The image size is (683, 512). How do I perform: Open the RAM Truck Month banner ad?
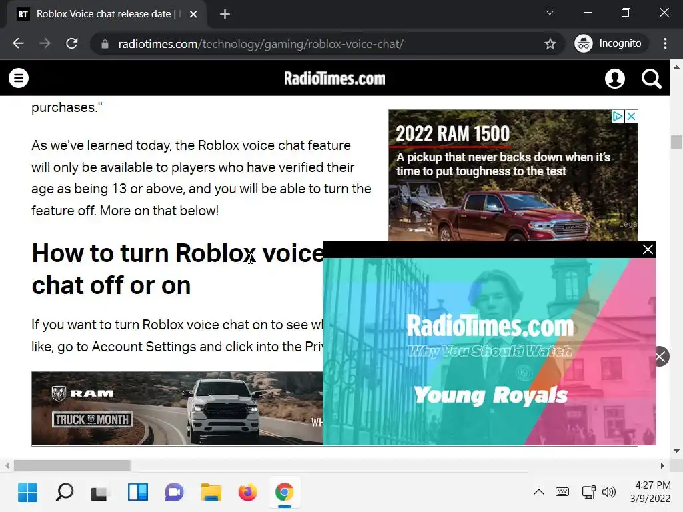point(177,409)
